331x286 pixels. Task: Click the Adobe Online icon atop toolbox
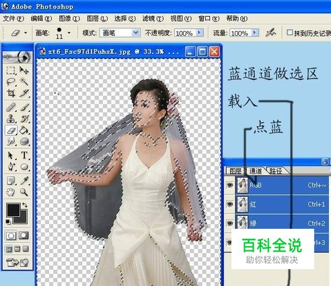17,57
